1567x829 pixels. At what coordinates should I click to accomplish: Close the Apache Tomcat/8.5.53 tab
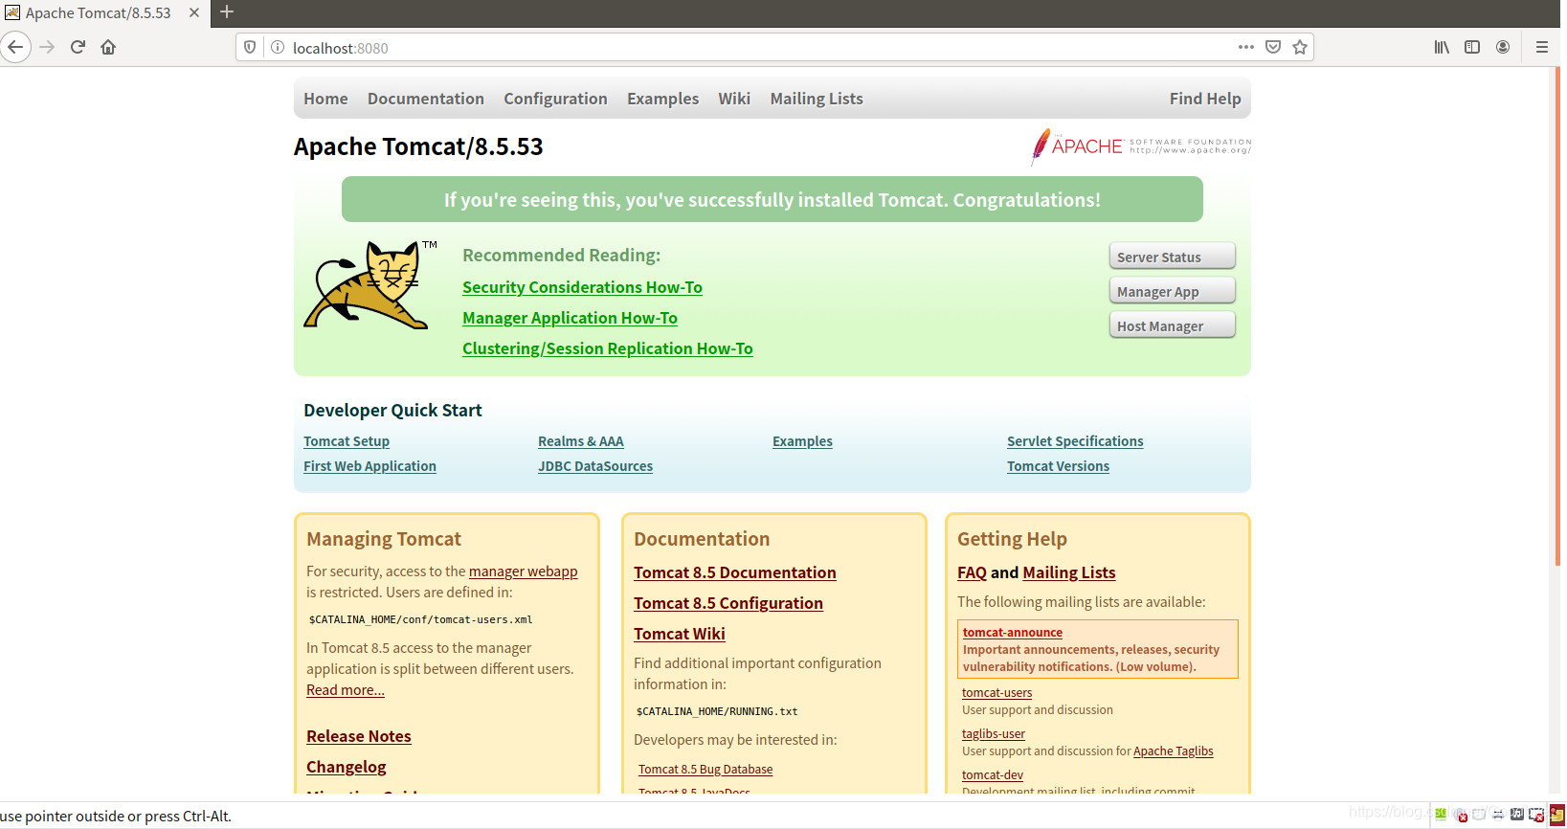(x=194, y=12)
